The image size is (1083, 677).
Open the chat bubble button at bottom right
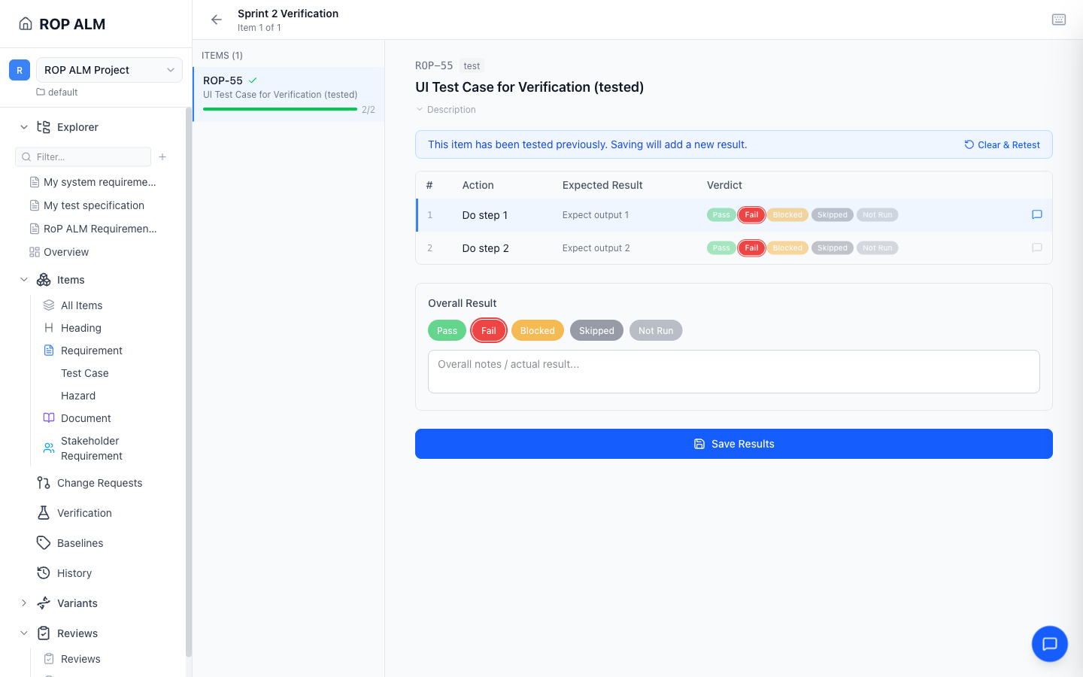pyautogui.click(x=1050, y=644)
